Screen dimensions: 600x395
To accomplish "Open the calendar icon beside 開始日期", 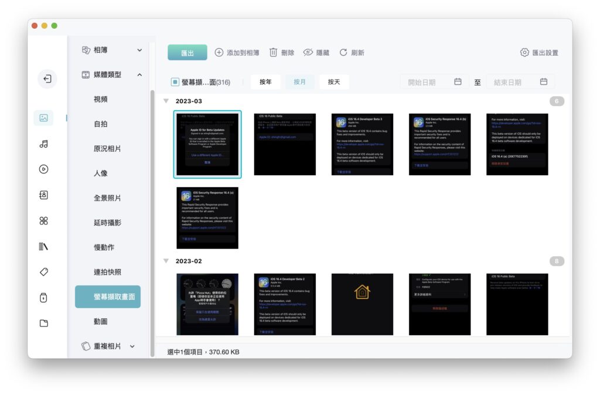I will pyautogui.click(x=458, y=81).
